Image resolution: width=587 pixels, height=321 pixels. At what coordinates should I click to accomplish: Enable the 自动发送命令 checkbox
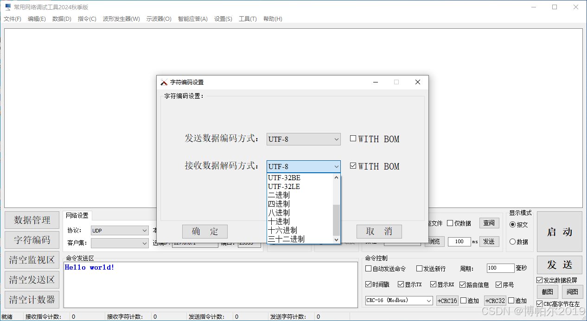tap(369, 268)
